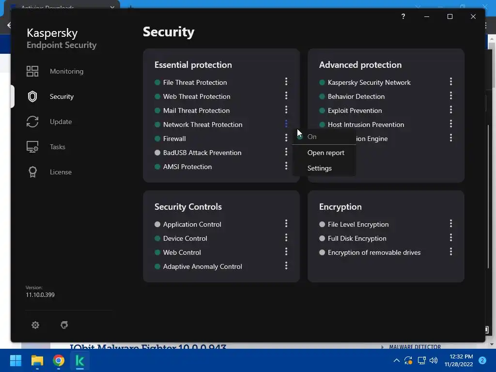This screenshot has height=372, width=496.
Task: Open Encryption of removable drives three-dot menu
Action: tap(451, 251)
